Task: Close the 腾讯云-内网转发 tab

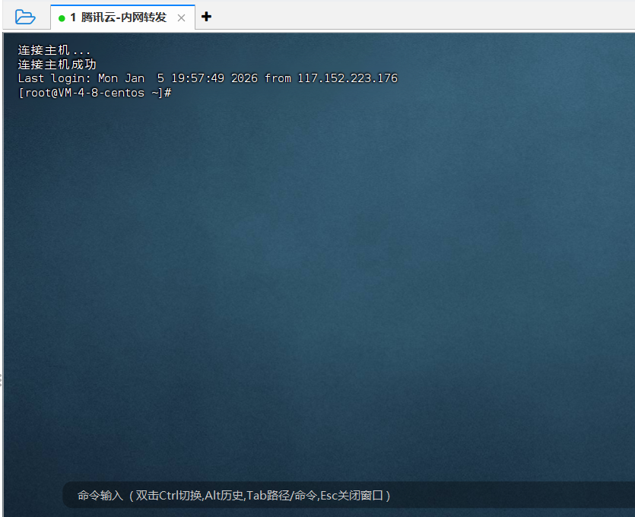Action: click(x=181, y=17)
